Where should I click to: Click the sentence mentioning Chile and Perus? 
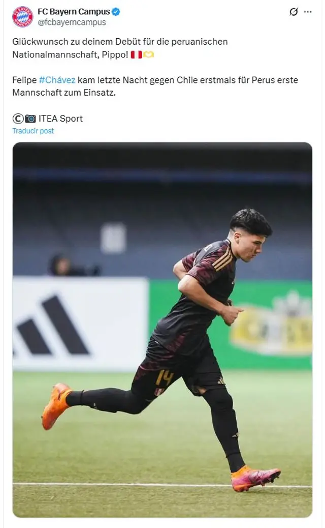(x=155, y=86)
